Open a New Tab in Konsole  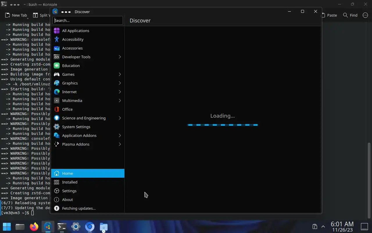(16, 15)
